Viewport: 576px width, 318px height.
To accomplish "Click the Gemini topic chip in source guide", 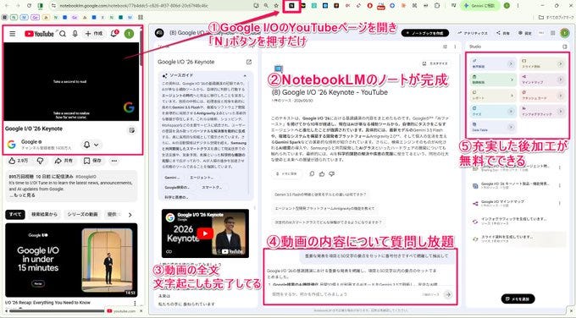I will click(x=172, y=178).
